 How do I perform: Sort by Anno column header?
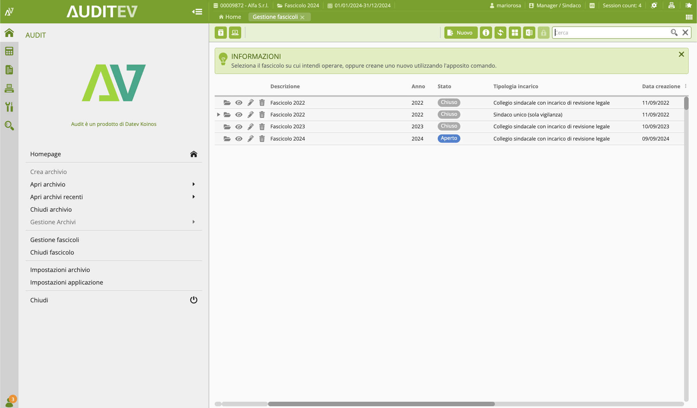418,86
